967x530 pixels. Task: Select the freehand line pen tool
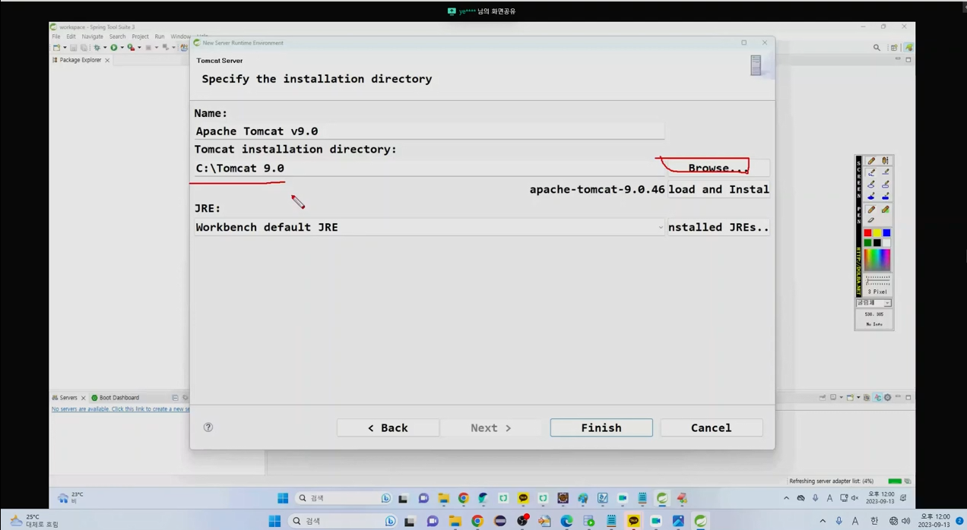click(871, 172)
